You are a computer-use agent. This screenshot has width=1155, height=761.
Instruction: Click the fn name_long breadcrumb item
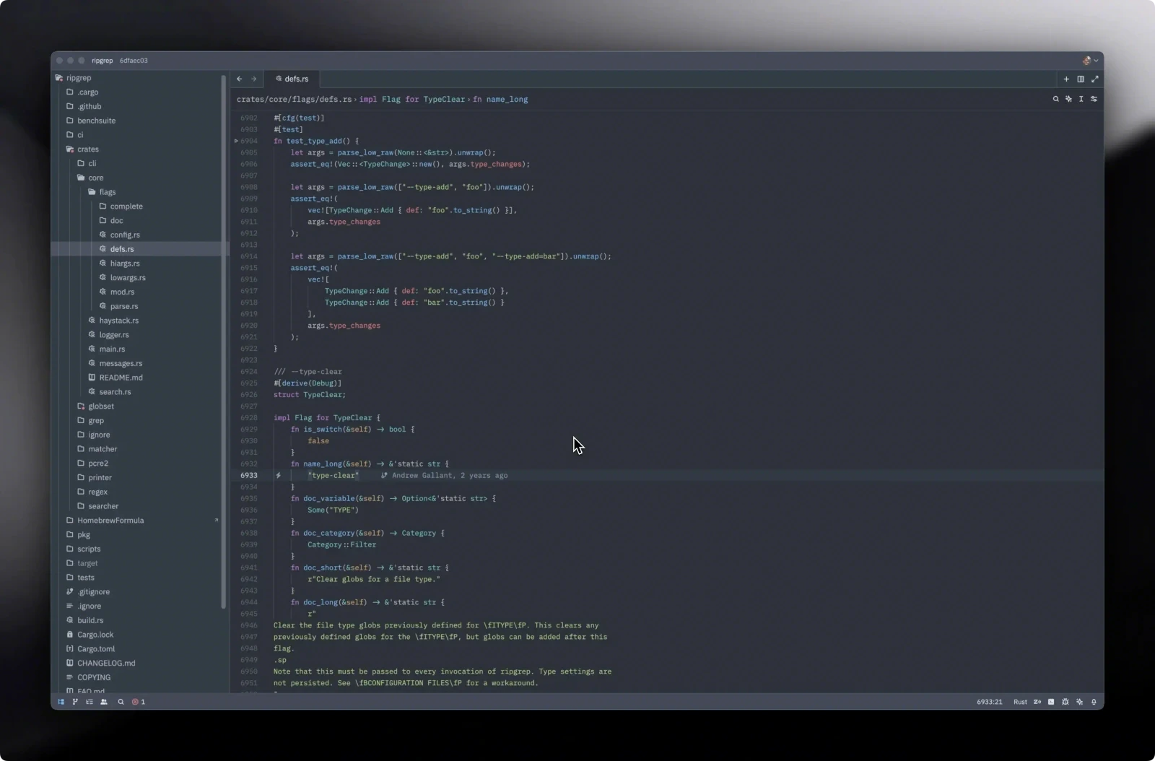(x=500, y=100)
